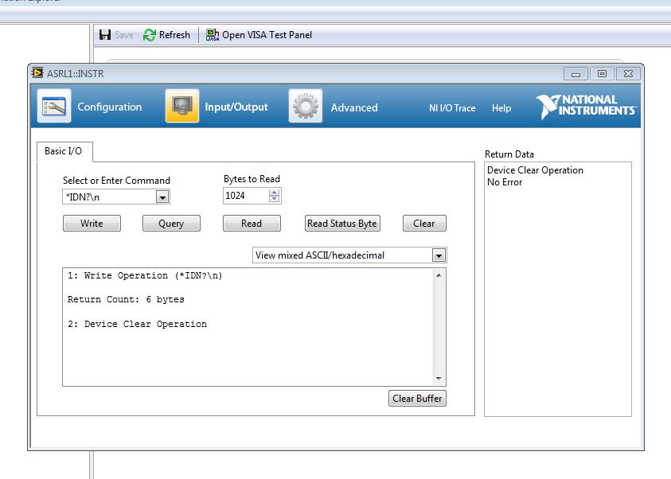Minimize the ASRL1::INSTR window
This screenshot has height=479, width=671.
(575, 74)
